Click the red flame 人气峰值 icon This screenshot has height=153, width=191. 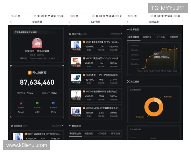point(21,103)
